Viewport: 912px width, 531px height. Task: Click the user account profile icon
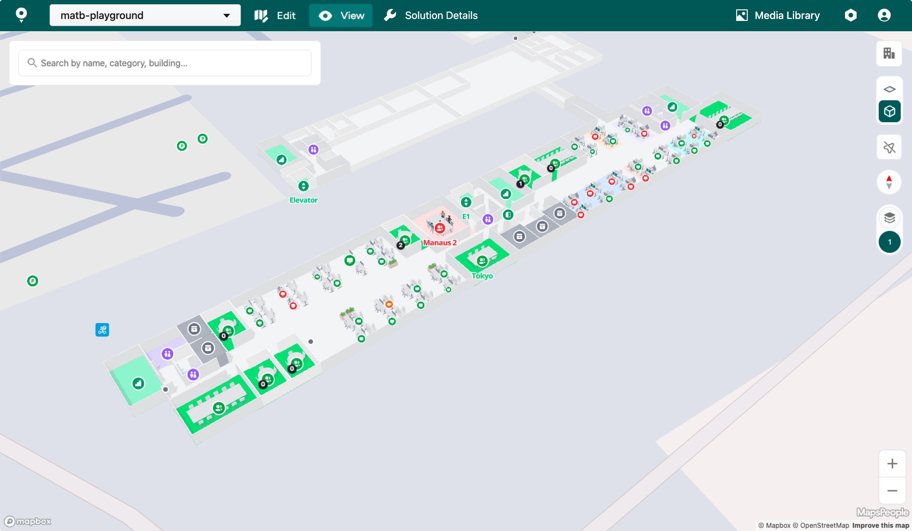(884, 15)
